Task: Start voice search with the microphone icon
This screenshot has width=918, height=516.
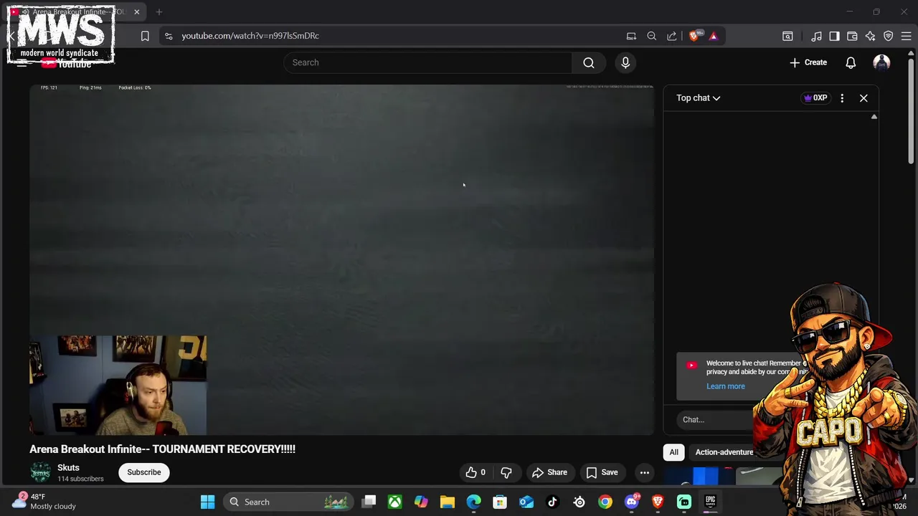Action: (625, 62)
